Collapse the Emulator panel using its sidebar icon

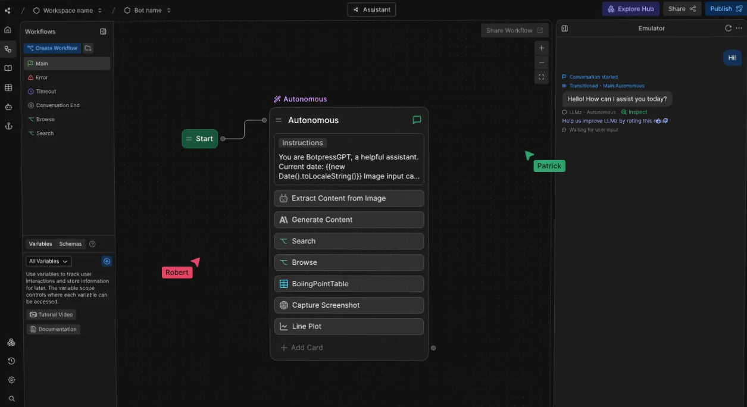[564, 28]
